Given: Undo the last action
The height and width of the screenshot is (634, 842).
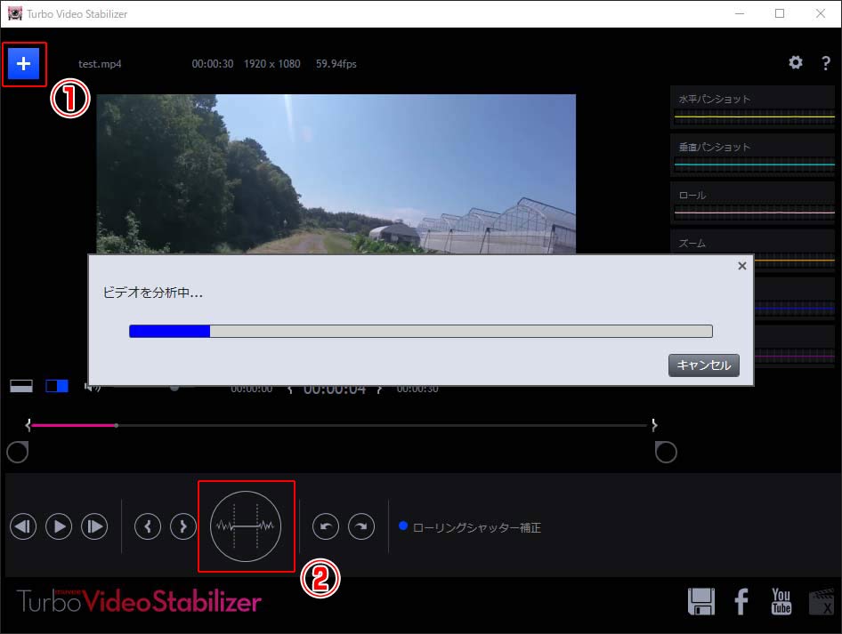Looking at the screenshot, I should coord(326,526).
